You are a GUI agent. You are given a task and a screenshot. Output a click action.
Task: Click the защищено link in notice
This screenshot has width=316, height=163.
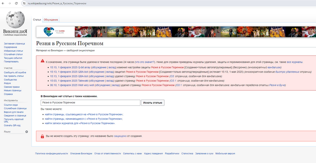[120, 136]
